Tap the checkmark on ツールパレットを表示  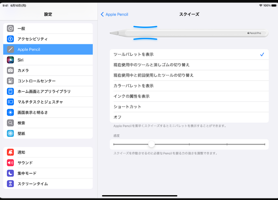pyautogui.click(x=262, y=54)
